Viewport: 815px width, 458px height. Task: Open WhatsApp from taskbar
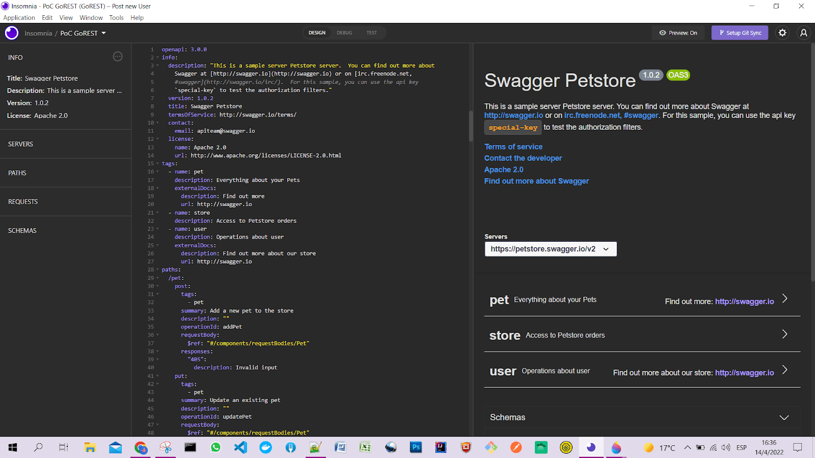point(215,447)
